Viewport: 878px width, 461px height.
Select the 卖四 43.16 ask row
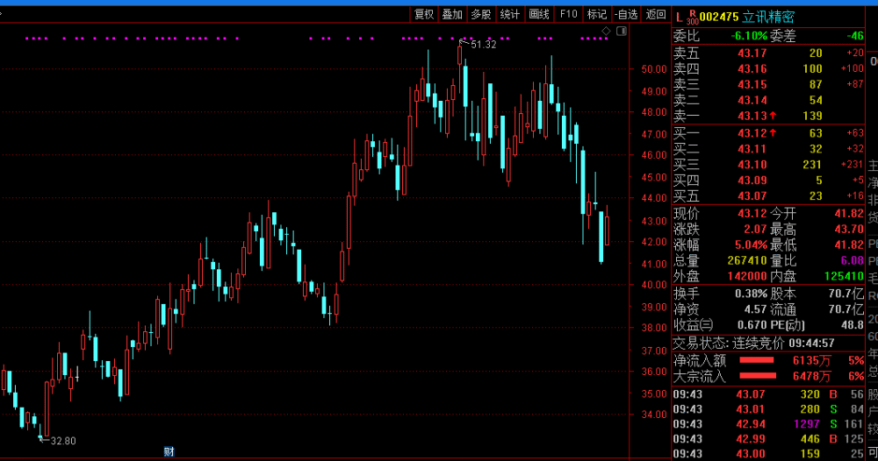pyautogui.click(x=768, y=68)
